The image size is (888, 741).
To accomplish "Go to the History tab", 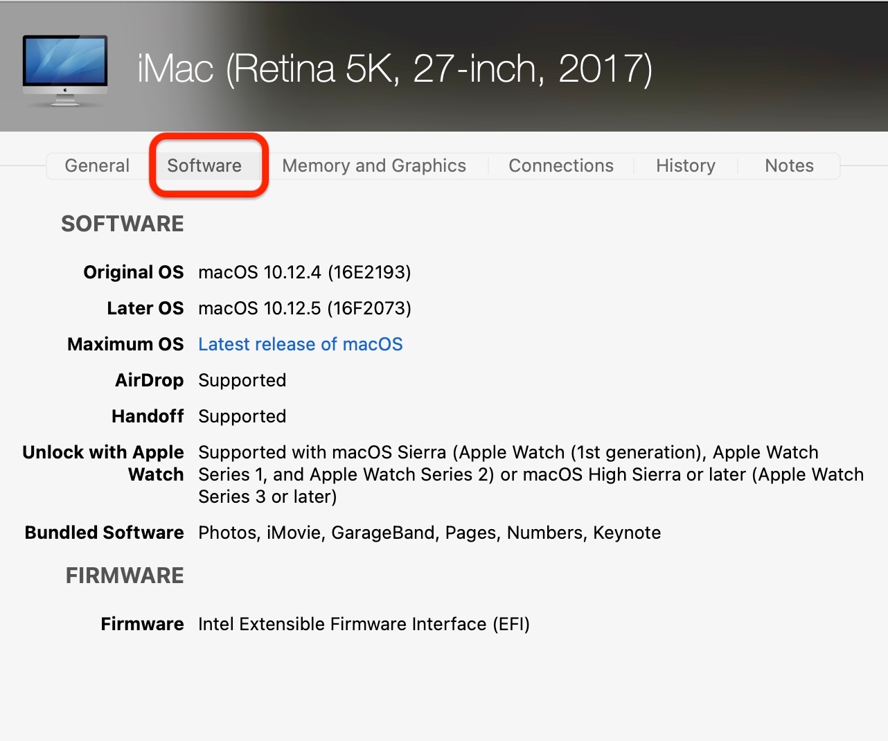I will click(x=686, y=166).
